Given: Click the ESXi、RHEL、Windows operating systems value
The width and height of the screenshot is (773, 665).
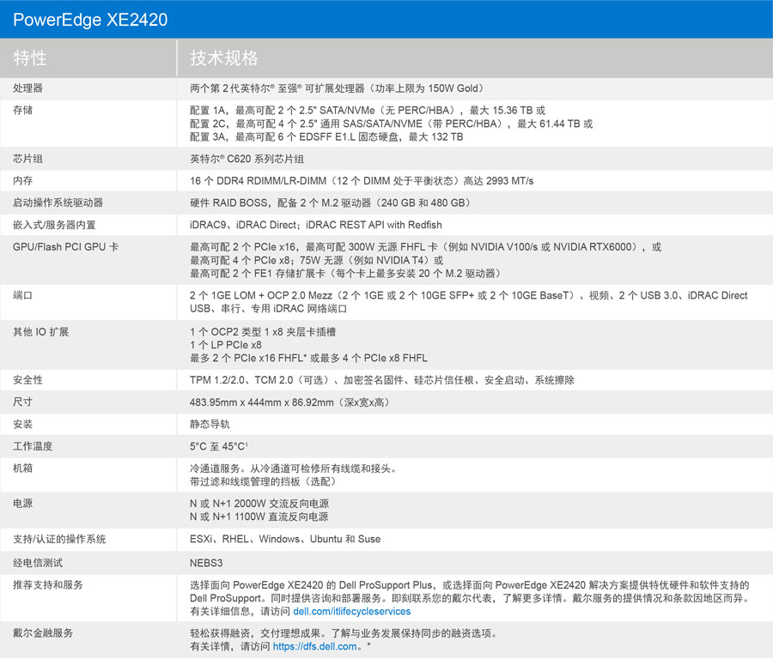Looking at the screenshot, I should [285, 539].
